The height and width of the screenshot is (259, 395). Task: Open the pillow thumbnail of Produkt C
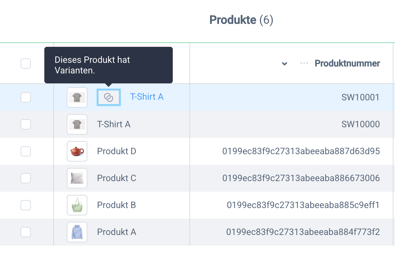tap(77, 178)
